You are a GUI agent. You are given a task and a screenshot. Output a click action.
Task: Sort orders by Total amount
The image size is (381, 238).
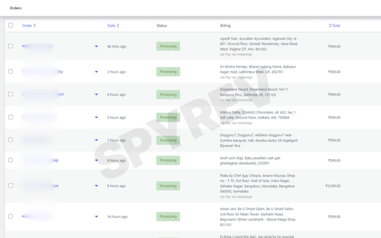[x=335, y=26]
